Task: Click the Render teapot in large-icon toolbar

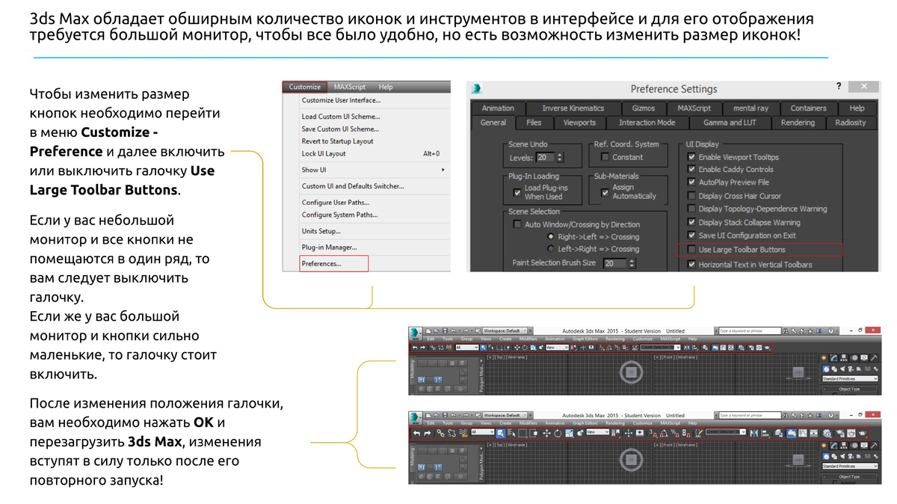Action: point(862,433)
